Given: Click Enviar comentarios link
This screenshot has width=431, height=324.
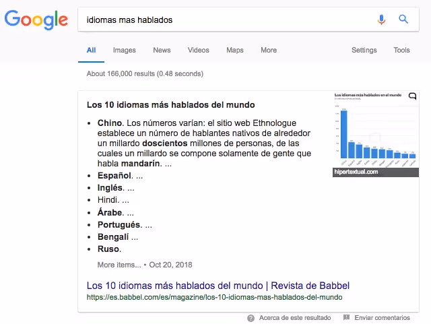Looking at the screenshot, I should pos(382,318).
